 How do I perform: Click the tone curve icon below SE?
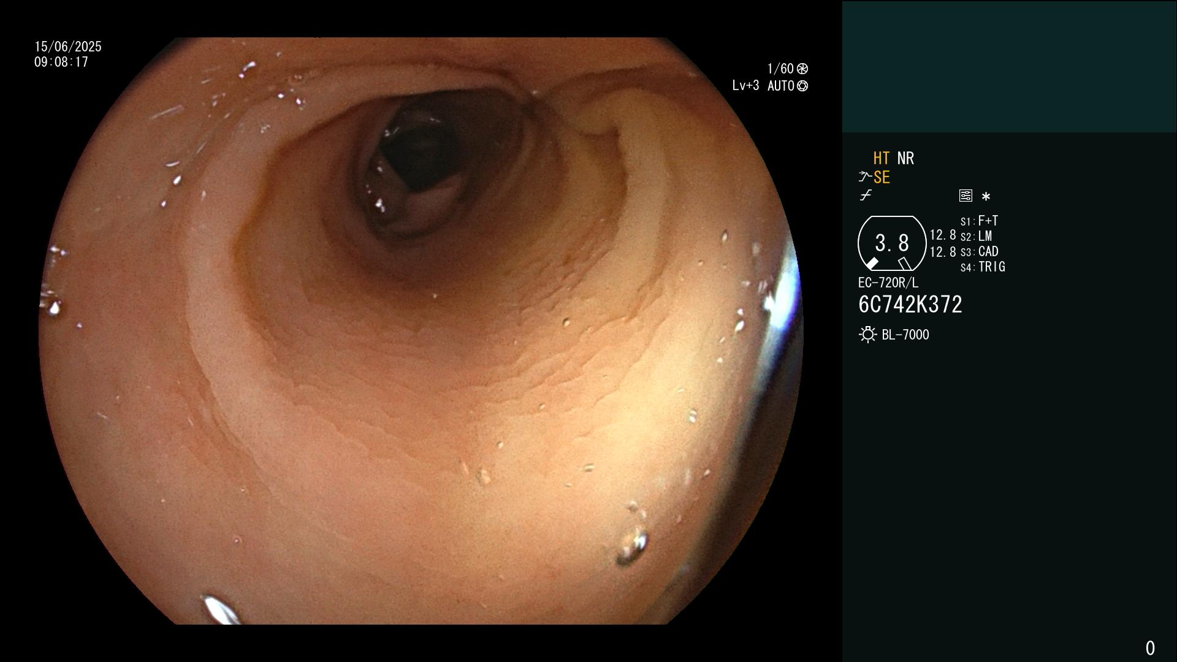866,196
